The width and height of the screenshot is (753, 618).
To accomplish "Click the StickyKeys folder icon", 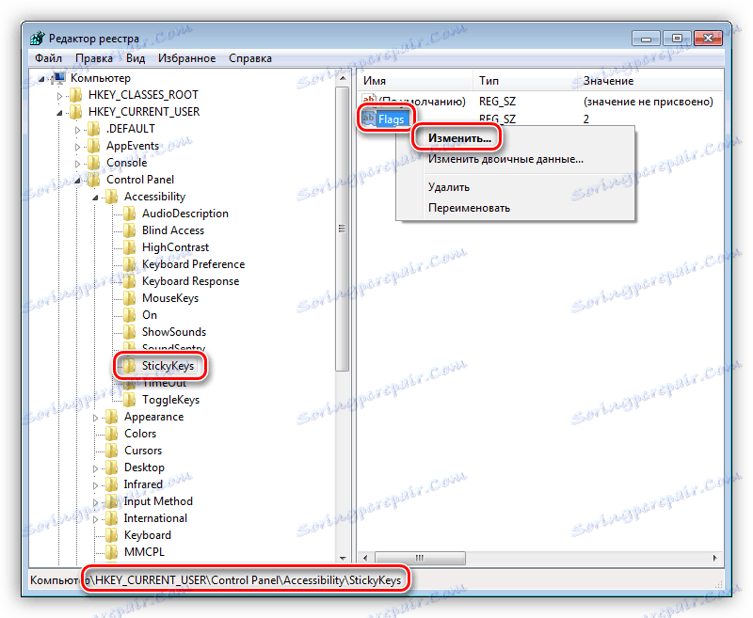I will point(130,366).
